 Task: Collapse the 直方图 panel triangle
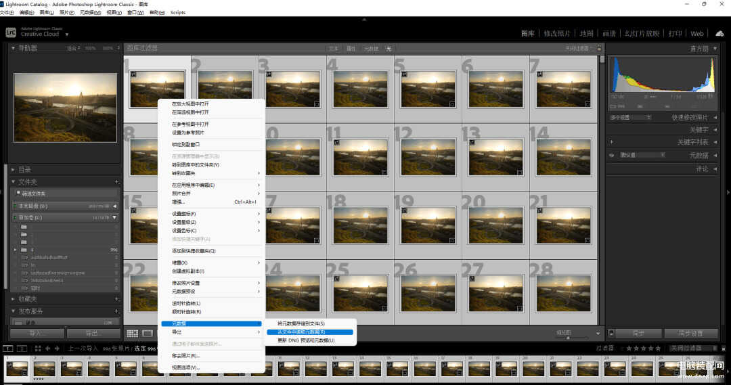point(715,49)
